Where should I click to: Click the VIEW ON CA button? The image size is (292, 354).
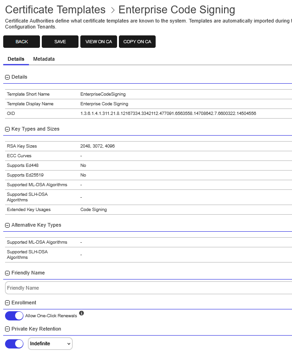click(99, 41)
